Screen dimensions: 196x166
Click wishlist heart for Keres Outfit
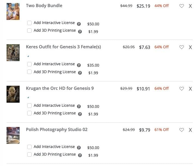click(x=182, y=47)
